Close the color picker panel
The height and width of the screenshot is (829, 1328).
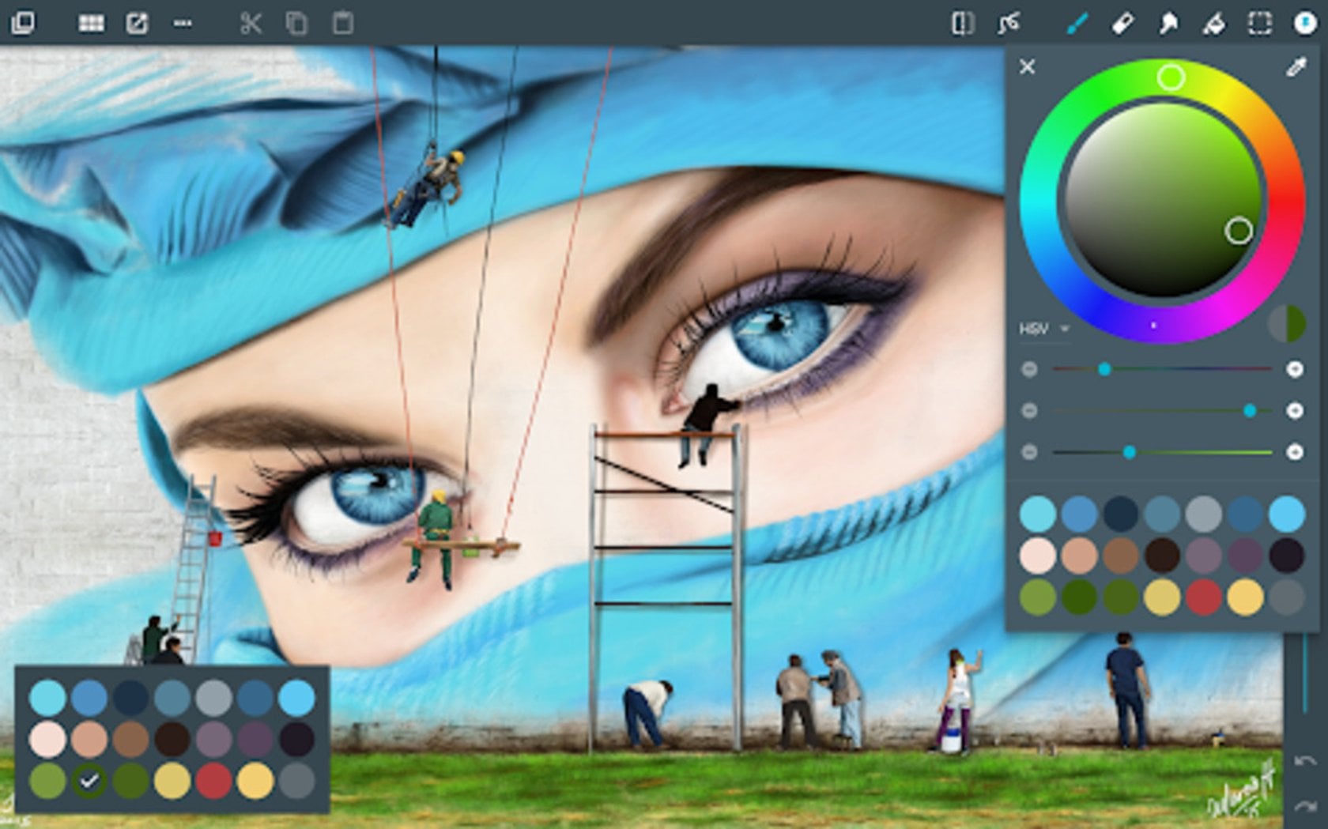pyautogui.click(x=1027, y=67)
